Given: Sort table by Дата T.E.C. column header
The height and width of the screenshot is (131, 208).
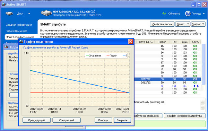Looking at the screenshot, I should (x=146, y=42).
